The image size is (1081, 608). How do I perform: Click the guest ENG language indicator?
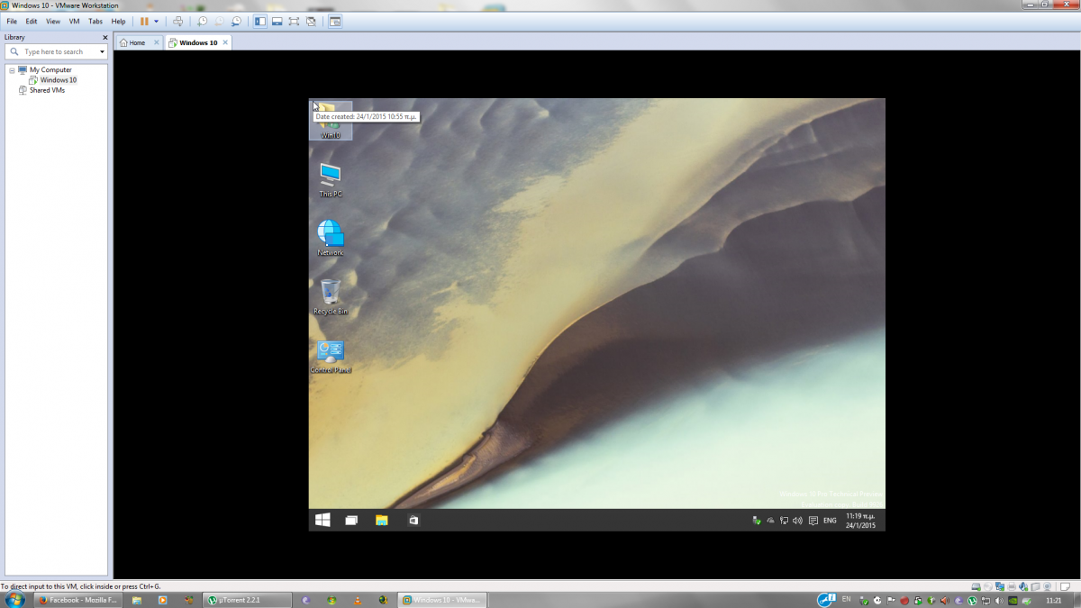830,521
